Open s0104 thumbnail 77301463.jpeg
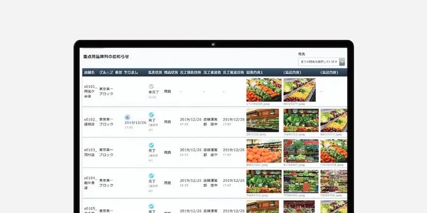Screen dimensions: 427x213 [x=301, y=182]
